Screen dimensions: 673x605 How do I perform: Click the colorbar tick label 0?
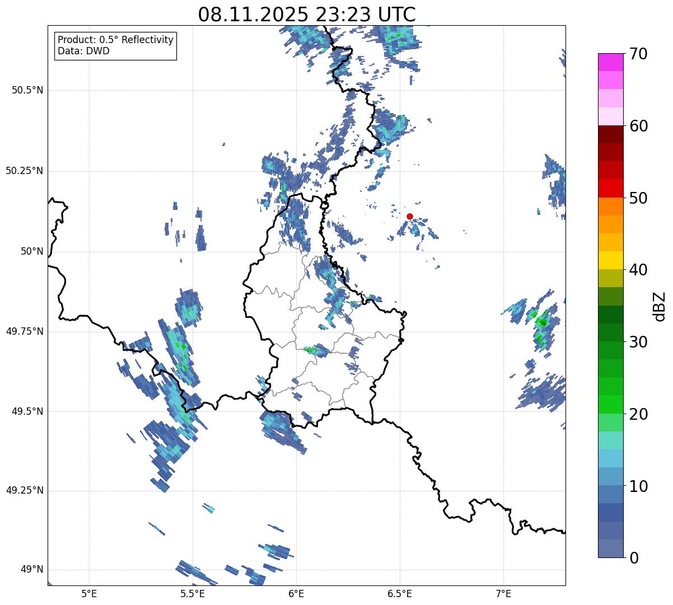point(633,558)
